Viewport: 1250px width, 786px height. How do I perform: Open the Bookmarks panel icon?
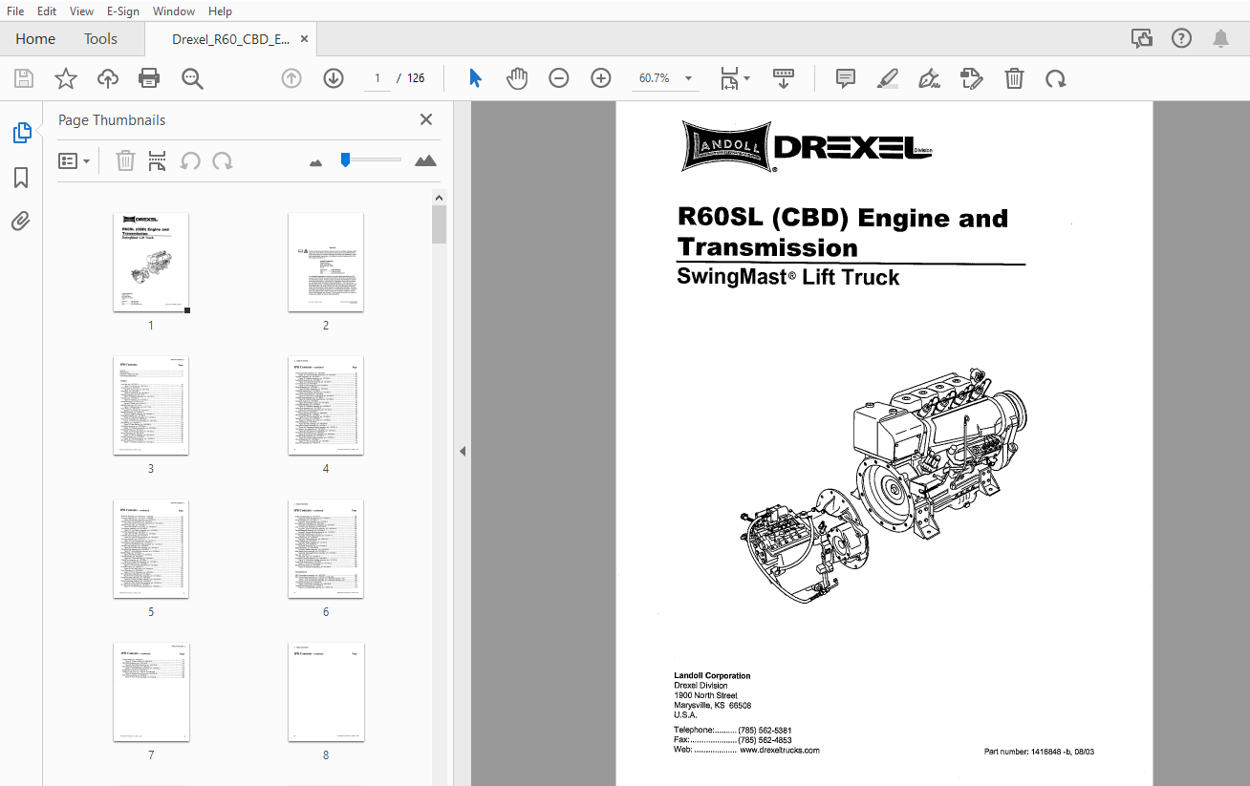point(22,178)
